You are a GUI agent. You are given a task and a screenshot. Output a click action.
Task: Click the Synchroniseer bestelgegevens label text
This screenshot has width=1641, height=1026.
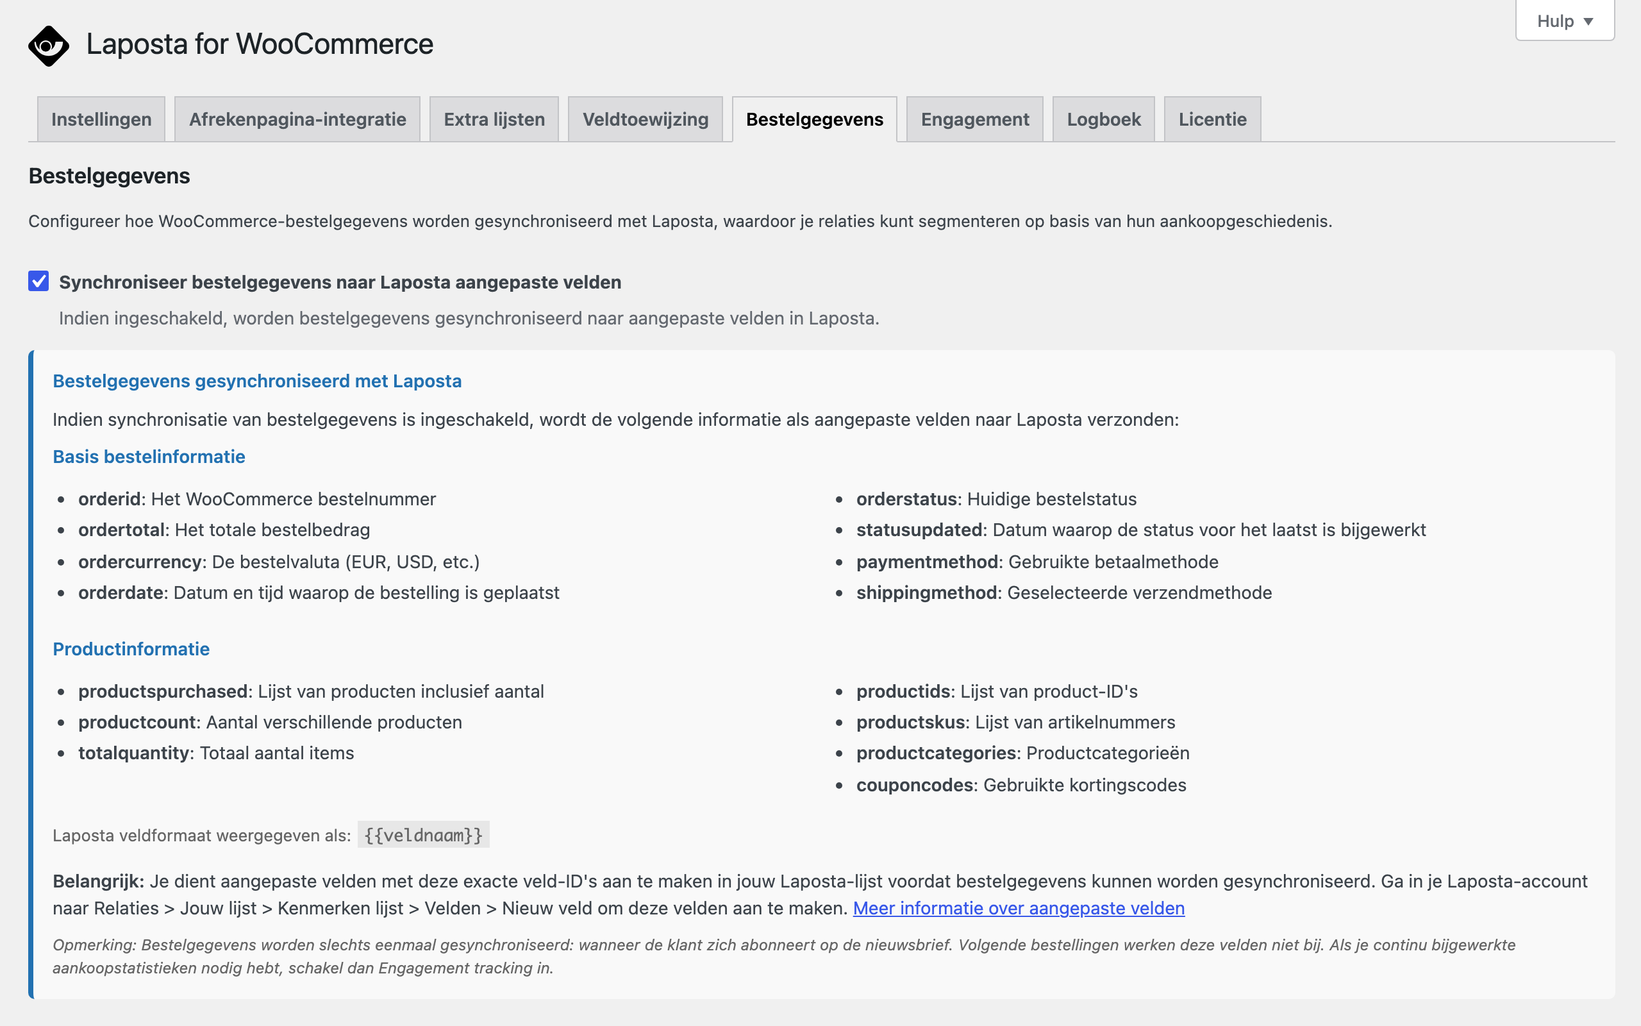340,282
